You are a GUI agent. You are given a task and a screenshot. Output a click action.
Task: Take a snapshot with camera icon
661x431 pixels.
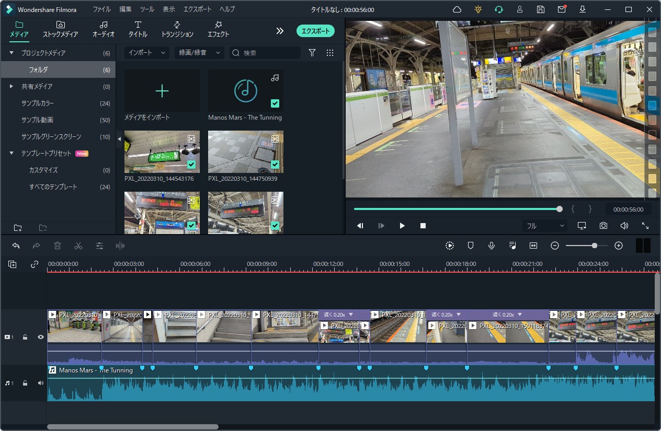pos(603,226)
